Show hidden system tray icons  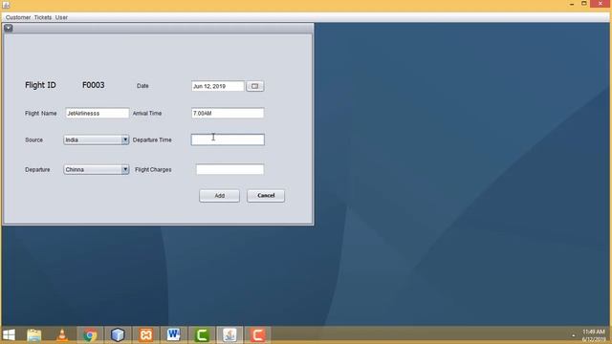[x=574, y=335]
